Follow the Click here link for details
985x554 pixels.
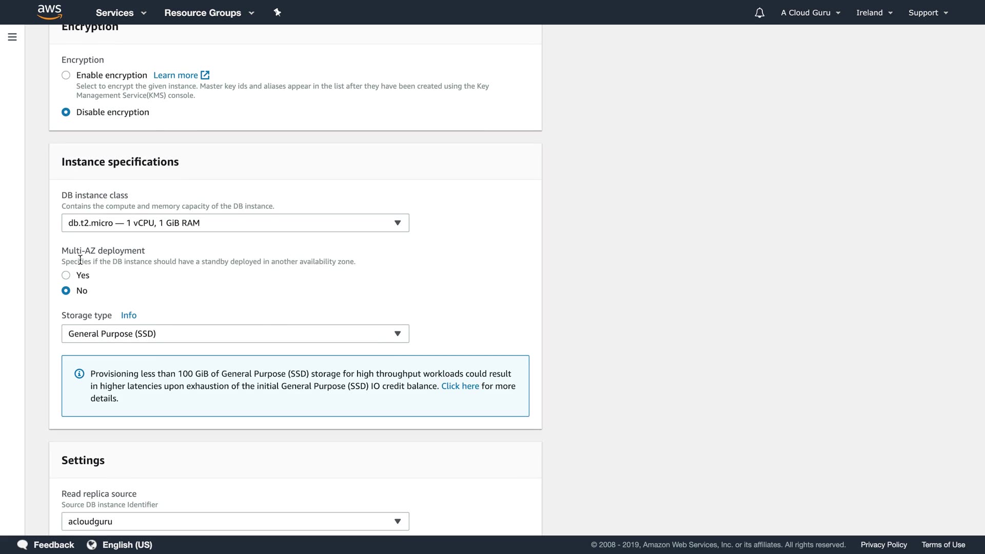click(x=460, y=386)
